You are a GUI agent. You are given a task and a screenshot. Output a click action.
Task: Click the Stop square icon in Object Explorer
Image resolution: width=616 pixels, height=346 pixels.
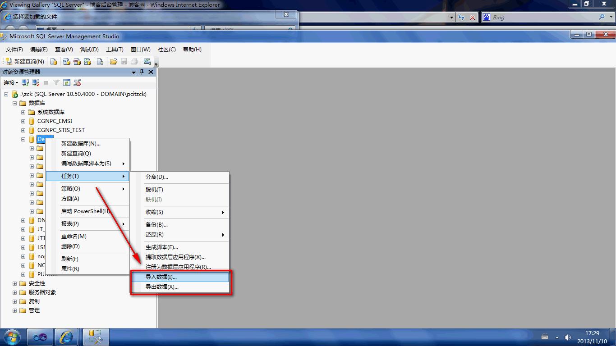tap(46, 83)
